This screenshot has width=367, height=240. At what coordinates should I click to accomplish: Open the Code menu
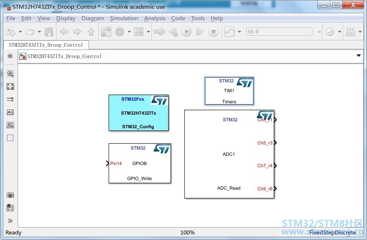coord(178,18)
